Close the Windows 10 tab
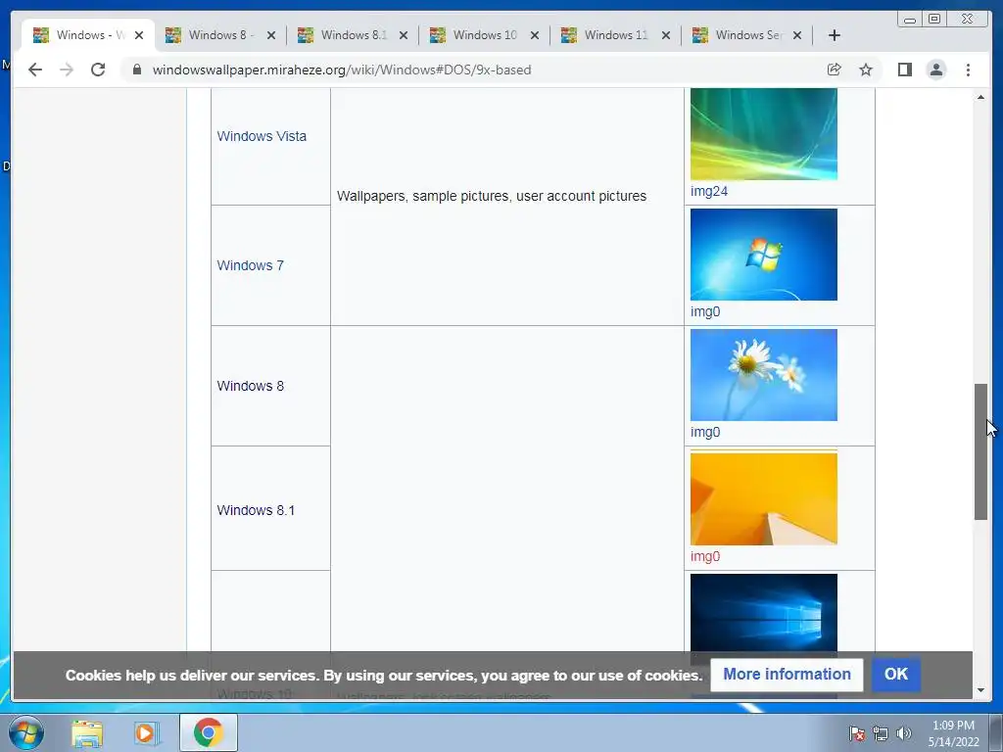The height and width of the screenshot is (752, 1003). [535, 35]
